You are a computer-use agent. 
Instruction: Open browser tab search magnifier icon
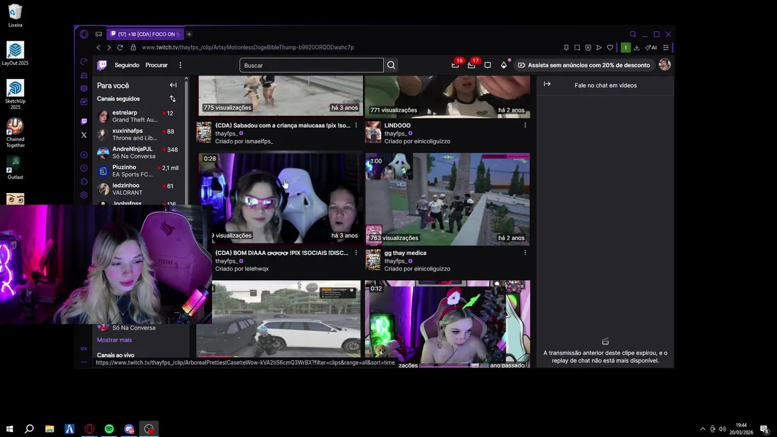tap(633, 34)
